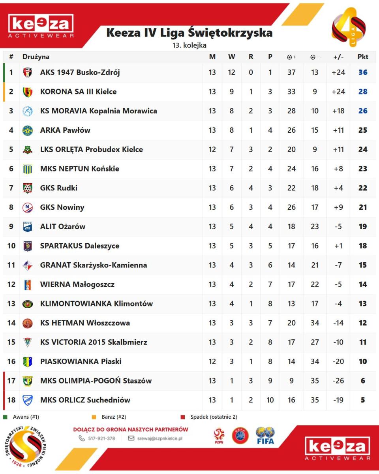Open the KS MORAVIA Kopalnia Morawica team
This screenshot has height=474, width=379.
(98, 111)
